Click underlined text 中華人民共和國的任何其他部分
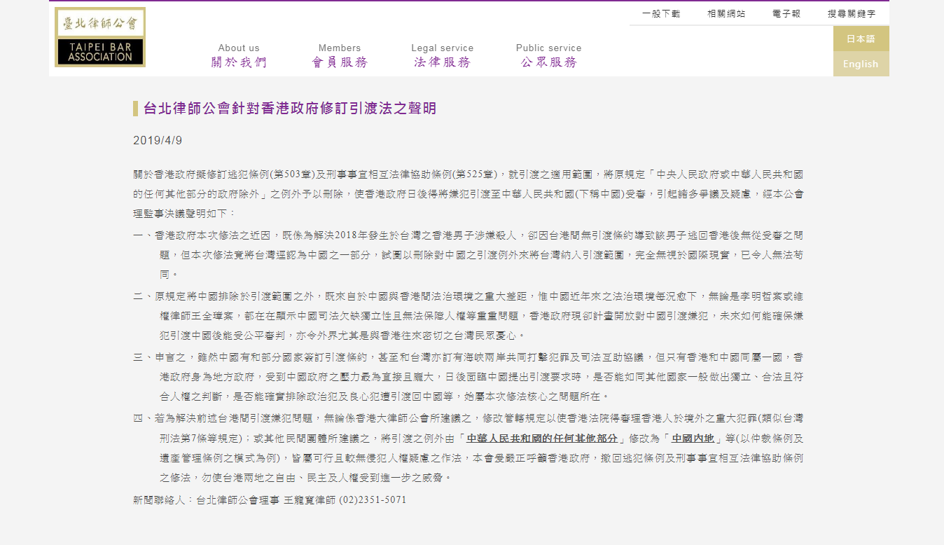The image size is (944, 545). pos(542,439)
